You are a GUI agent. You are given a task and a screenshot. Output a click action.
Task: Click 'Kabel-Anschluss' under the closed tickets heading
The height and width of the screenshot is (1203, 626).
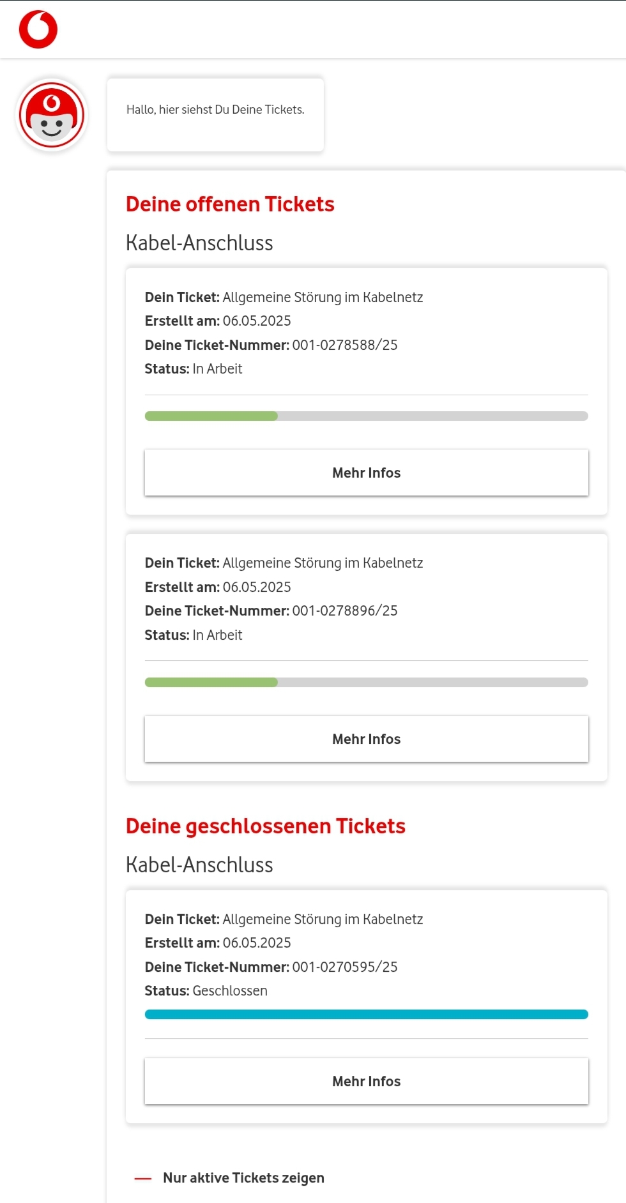pyautogui.click(x=199, y=865)
